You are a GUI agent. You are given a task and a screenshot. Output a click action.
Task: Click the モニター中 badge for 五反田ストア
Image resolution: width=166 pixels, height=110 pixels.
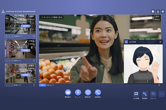pyautogui.click(x=9, y=36)
